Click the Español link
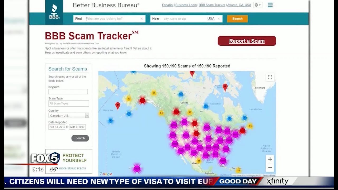Screen dimensions: 338x190 (168, 5)
